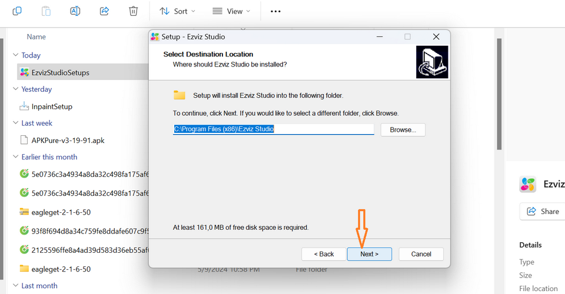This screenshot has height=294, width=565.
Task: Click the InpaintSetup installer icon
Action: (x=24, y=106)
